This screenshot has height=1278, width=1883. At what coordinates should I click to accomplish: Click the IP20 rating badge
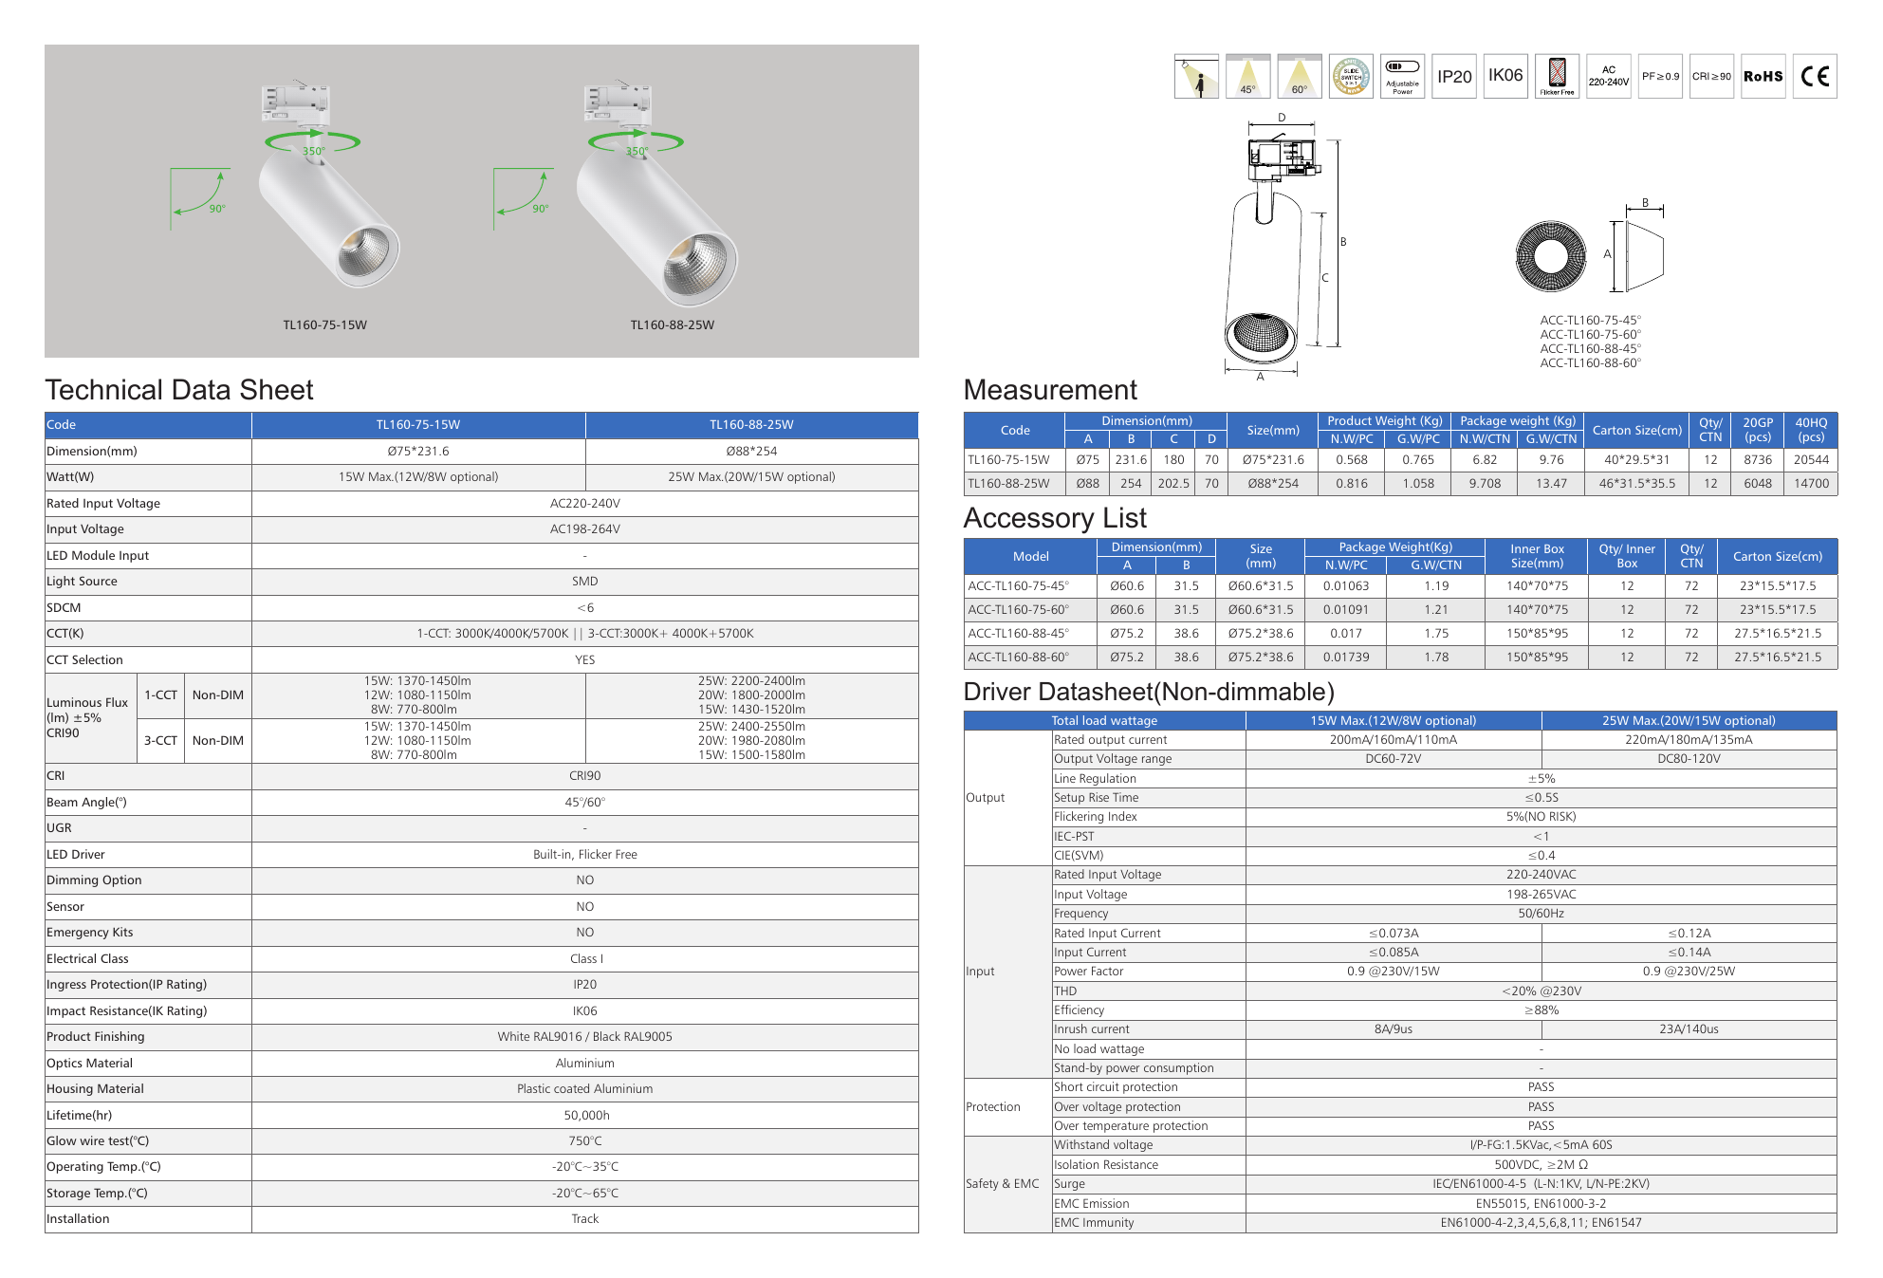click(1454, 76)
